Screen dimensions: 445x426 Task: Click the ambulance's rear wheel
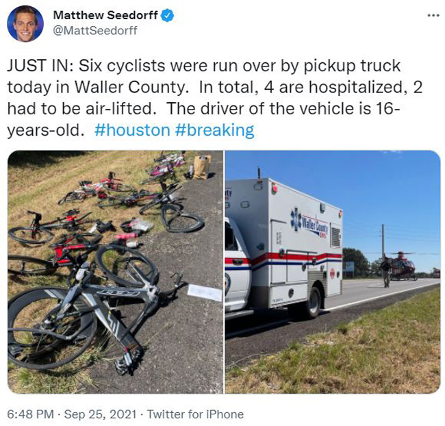click(x=314, y=302)
